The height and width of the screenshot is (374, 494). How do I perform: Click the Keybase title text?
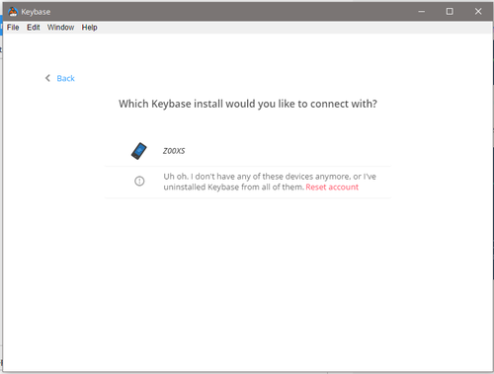tap(36, 12)
